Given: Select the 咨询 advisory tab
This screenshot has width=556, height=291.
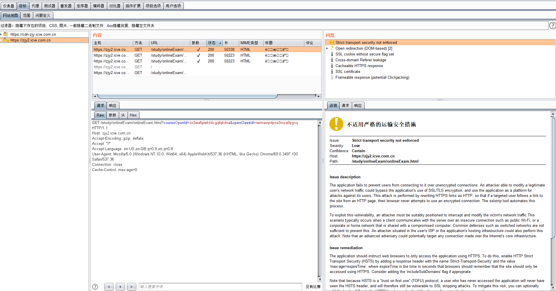Looking at the screenshot, I should point(333,105).
